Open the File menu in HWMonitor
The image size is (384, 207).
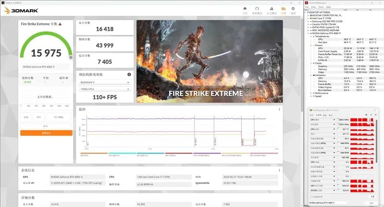point(307,7)
